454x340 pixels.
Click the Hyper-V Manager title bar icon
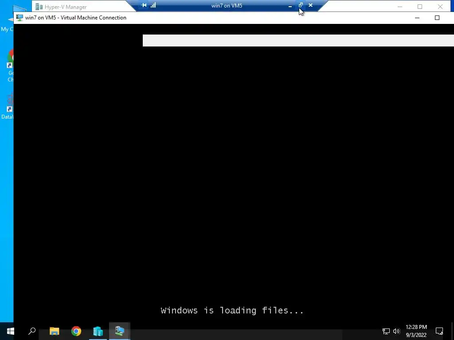pos(39,7)
